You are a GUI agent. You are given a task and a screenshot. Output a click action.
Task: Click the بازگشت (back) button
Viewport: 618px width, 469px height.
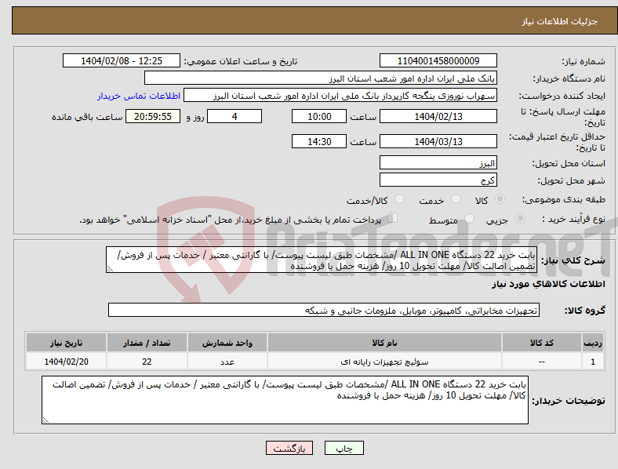[x=289, y=448]
